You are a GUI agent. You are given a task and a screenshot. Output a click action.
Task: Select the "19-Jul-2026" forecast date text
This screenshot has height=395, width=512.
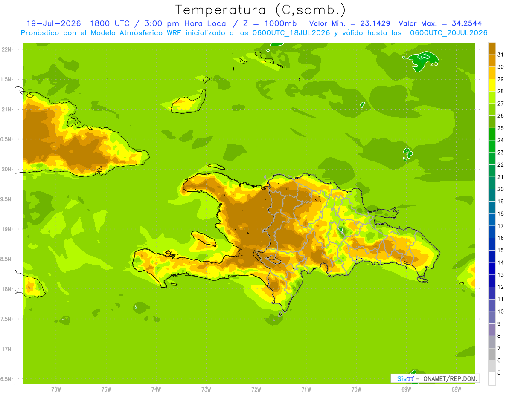click(x=53, y=23)
